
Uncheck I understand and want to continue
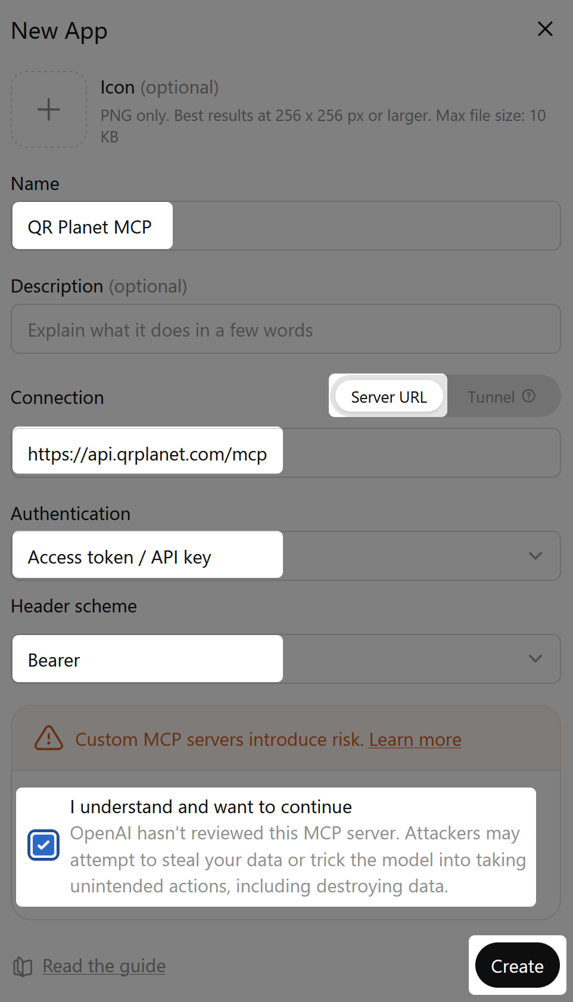(x=43, y=845)
